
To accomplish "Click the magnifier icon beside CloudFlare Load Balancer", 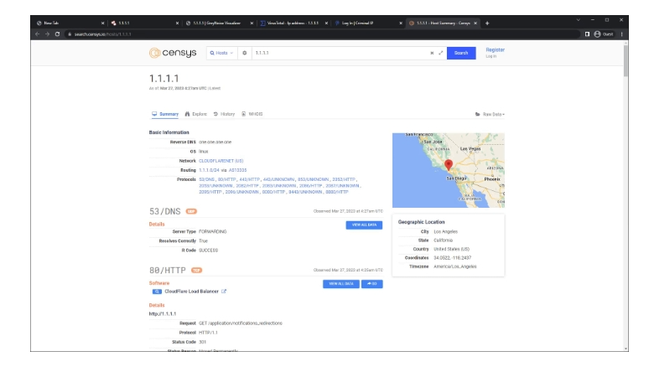I will click(x=157, y=292).
